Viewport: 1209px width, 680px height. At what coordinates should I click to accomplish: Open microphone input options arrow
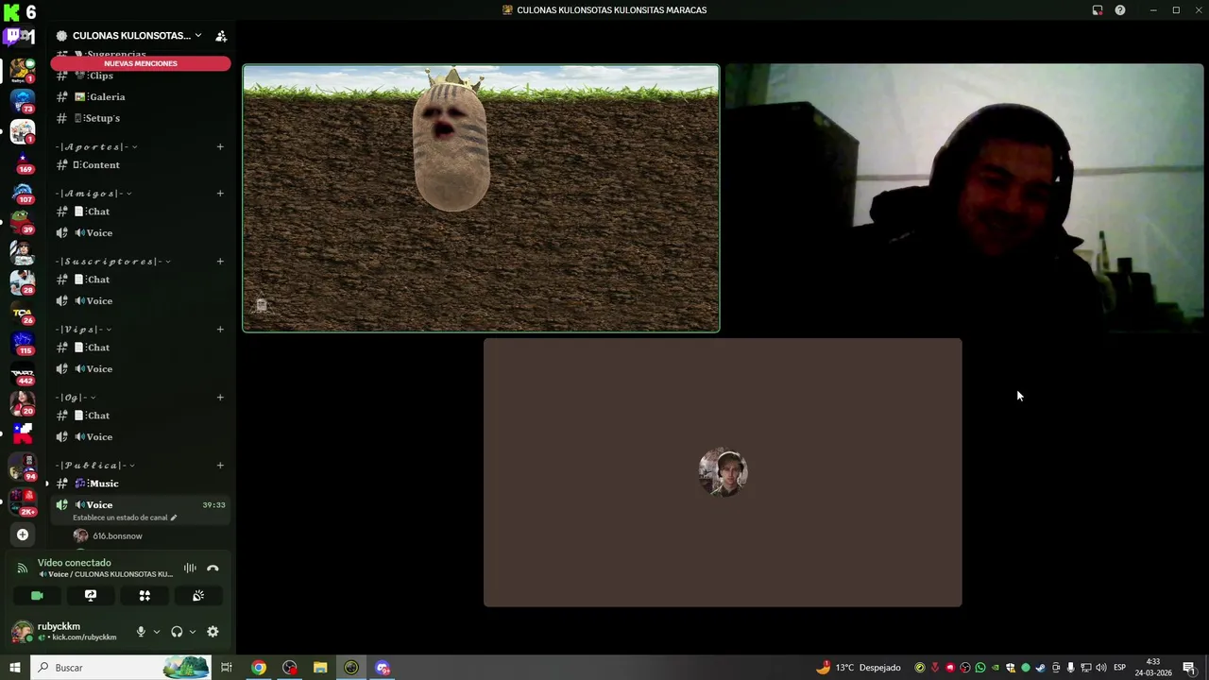tap(157, 632)
